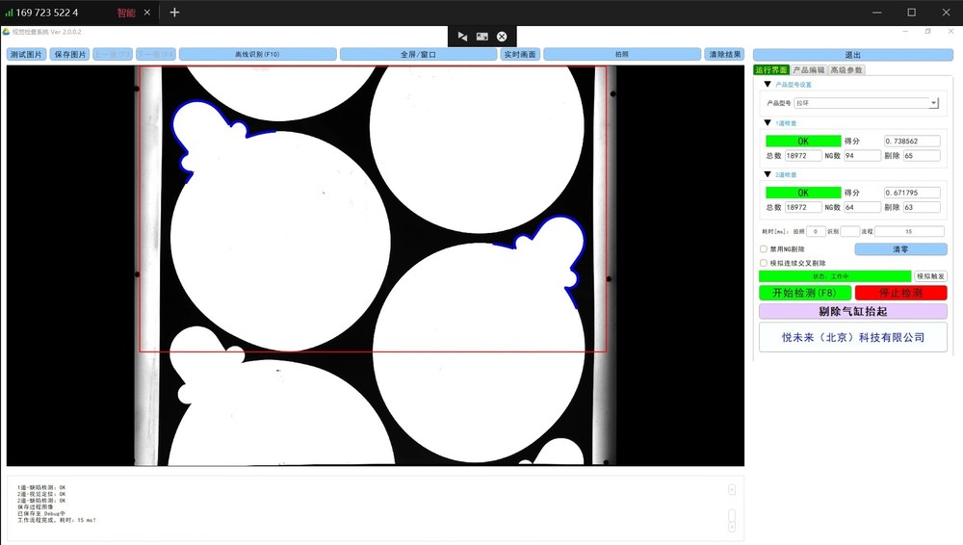This screenshot has width=963, height=545.
Task: Enable the 禁用NG剔除 checkbox
Action: click(x=764, y=248)
